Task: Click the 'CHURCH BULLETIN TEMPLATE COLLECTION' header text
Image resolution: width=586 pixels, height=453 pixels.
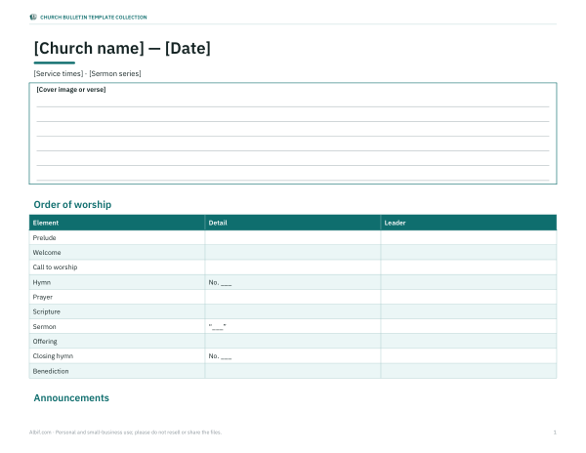Action: [94, 18]
